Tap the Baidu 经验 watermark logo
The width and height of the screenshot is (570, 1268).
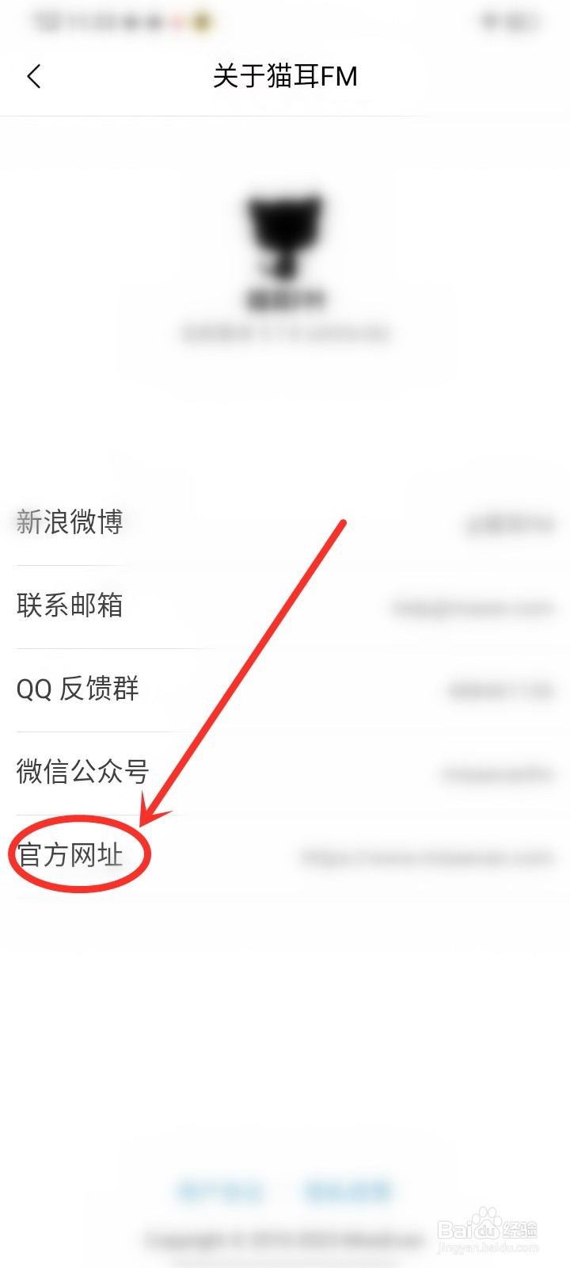[488, 1230]
